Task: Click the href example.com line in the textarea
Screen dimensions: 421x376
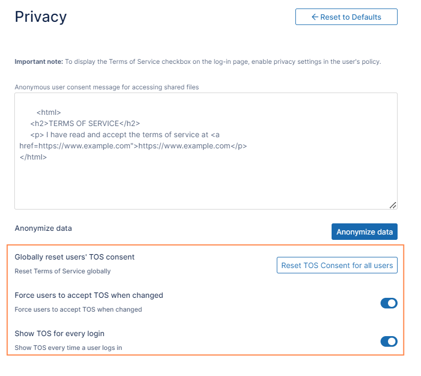Action: pyautogui.click(x=133, y=146)
